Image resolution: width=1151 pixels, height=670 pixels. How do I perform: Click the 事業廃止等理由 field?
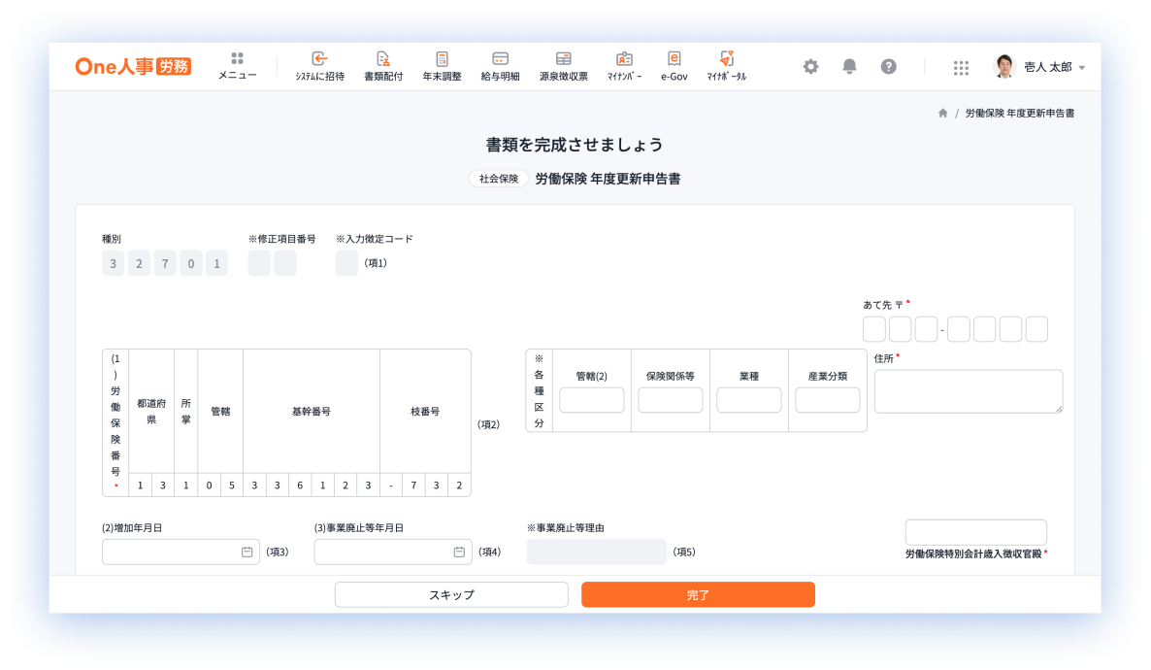tap(596, 552)
